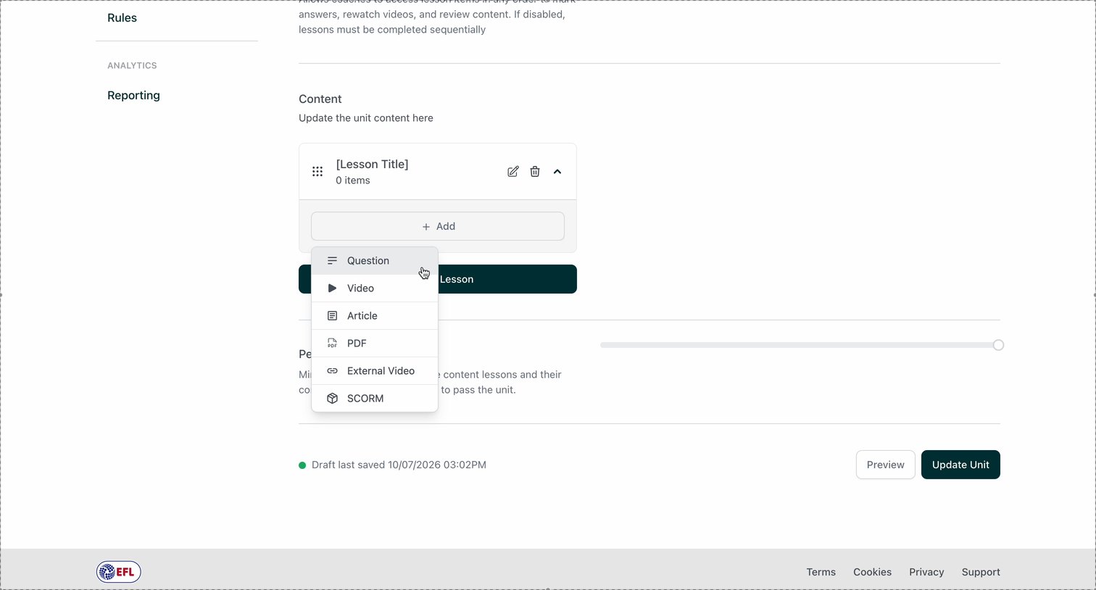Delete [Lesson Title] using the trash icon
1096x590 pixels.
[535, 172]
